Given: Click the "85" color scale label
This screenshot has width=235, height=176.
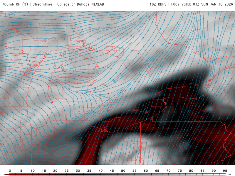Looking at the screenshot, I should [202, 171].
